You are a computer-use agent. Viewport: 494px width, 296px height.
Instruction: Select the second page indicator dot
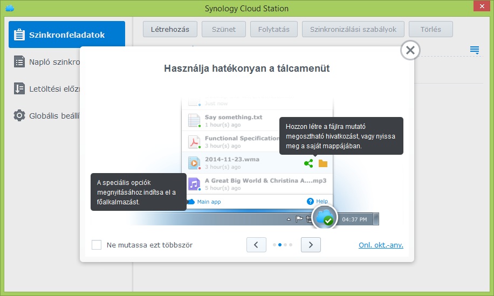tap(280, 245)
